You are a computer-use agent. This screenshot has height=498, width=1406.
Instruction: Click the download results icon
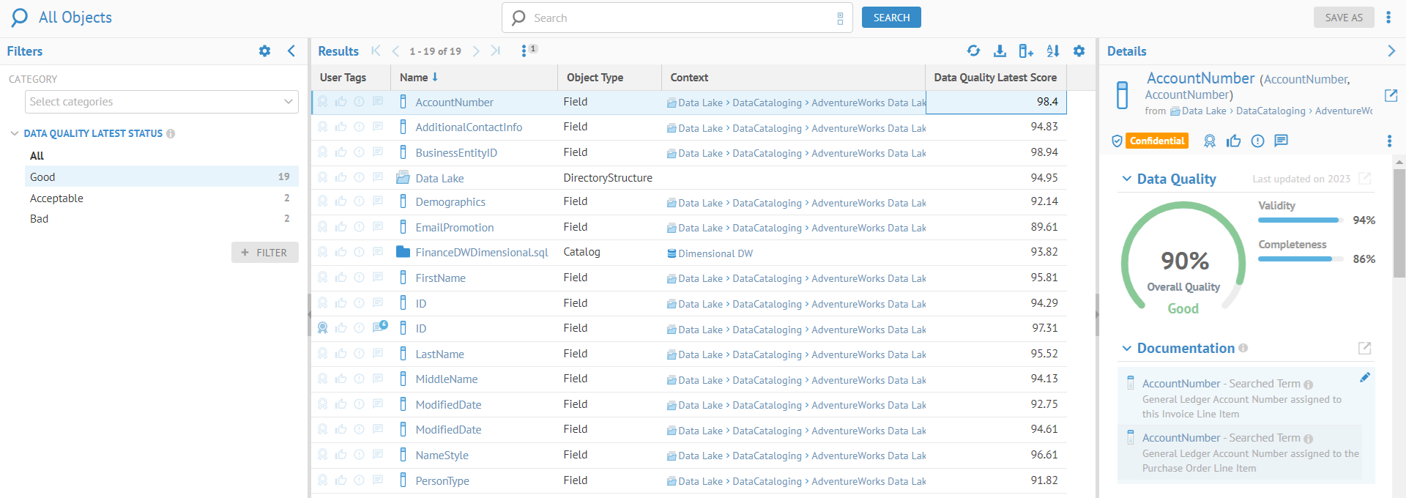coord(1000,51)
